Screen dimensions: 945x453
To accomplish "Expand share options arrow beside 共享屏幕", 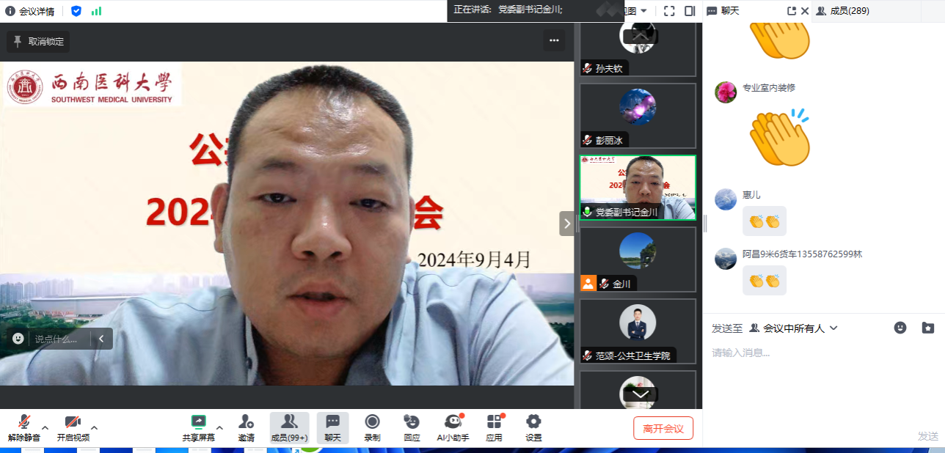I will pos(219,427).
